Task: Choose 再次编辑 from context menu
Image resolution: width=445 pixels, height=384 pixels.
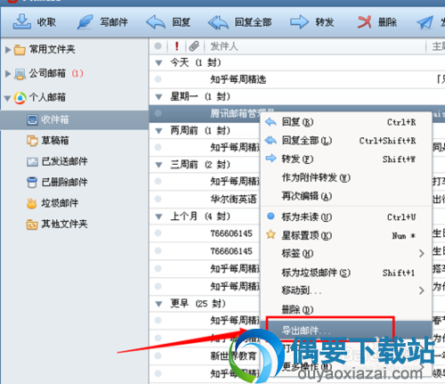Action: coord(346,196)
